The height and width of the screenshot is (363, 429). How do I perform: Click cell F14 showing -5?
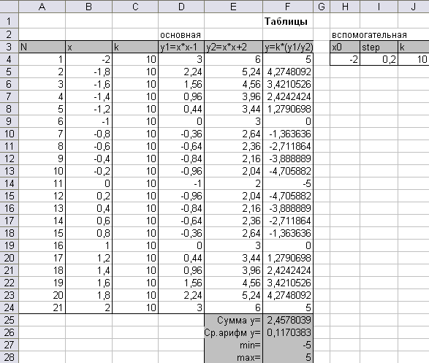tap(288, 183)
